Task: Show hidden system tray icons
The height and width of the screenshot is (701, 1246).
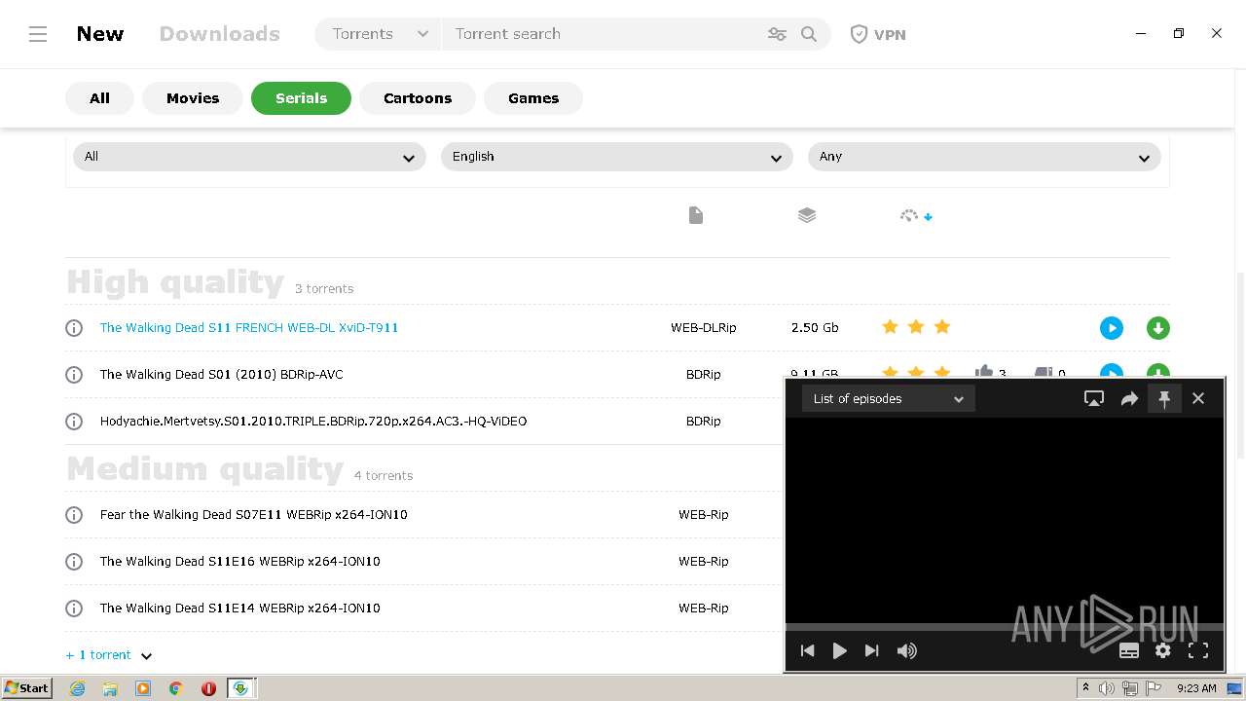Action: tap(1085, 688)
